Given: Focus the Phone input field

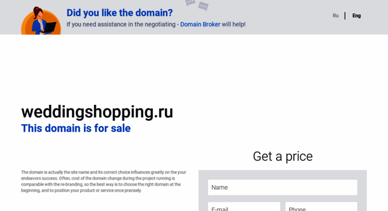Looking at the screenshot, I should (x=321, y=207).
